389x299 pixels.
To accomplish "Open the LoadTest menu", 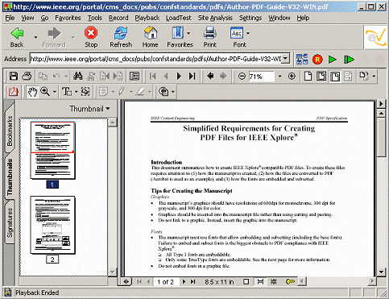I will point(178,18).
